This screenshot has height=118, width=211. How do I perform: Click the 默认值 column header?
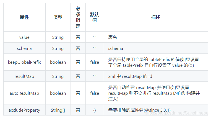coord(95,17)
